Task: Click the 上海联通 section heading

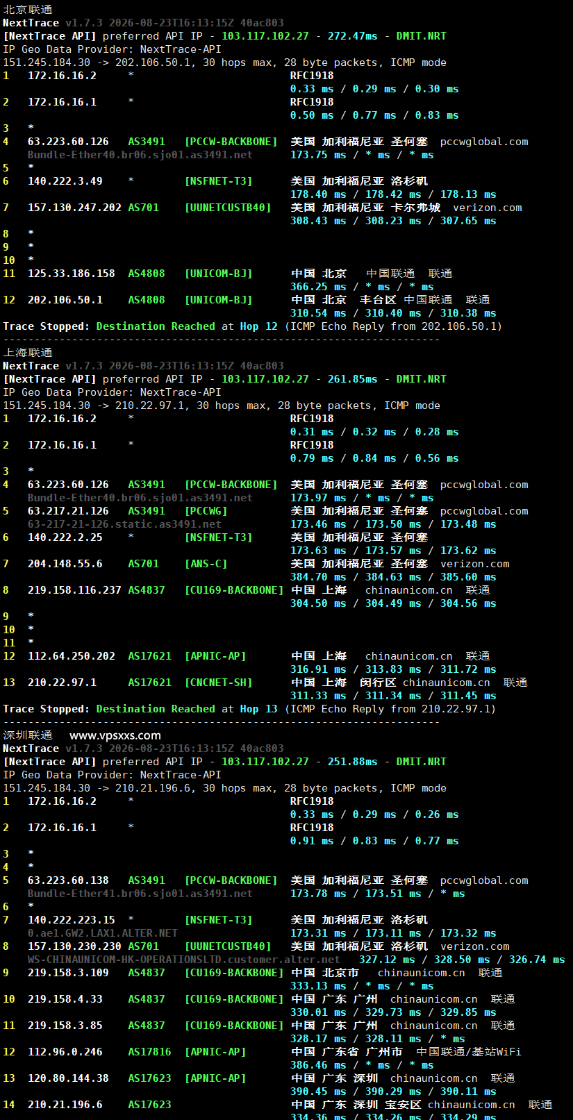Action: (28, 353)
